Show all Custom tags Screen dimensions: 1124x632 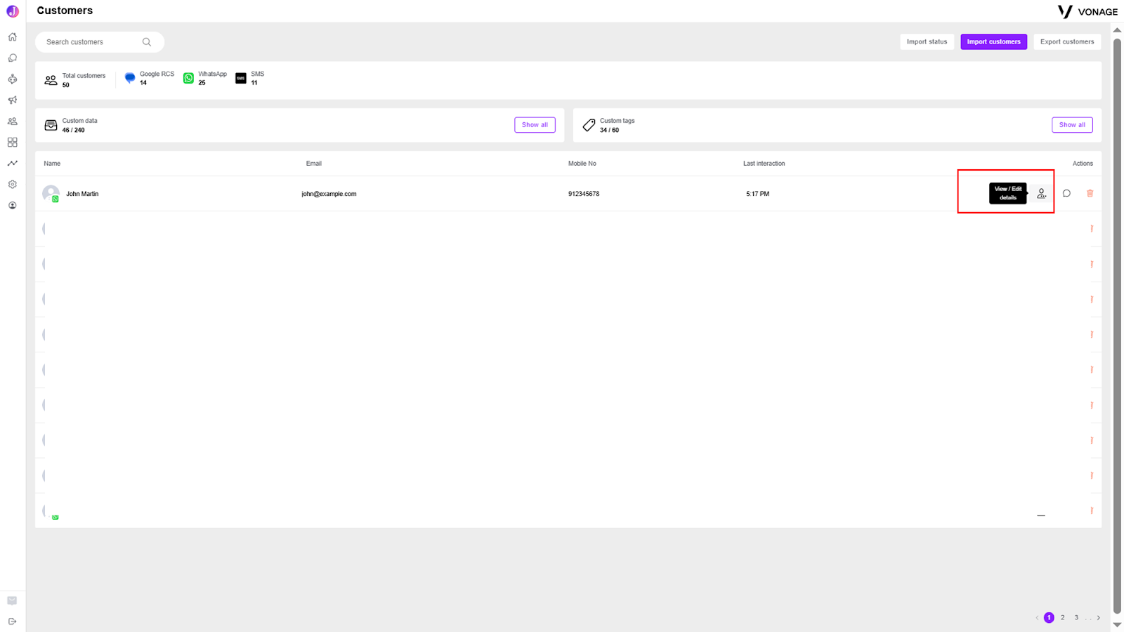coord(1072,125)
